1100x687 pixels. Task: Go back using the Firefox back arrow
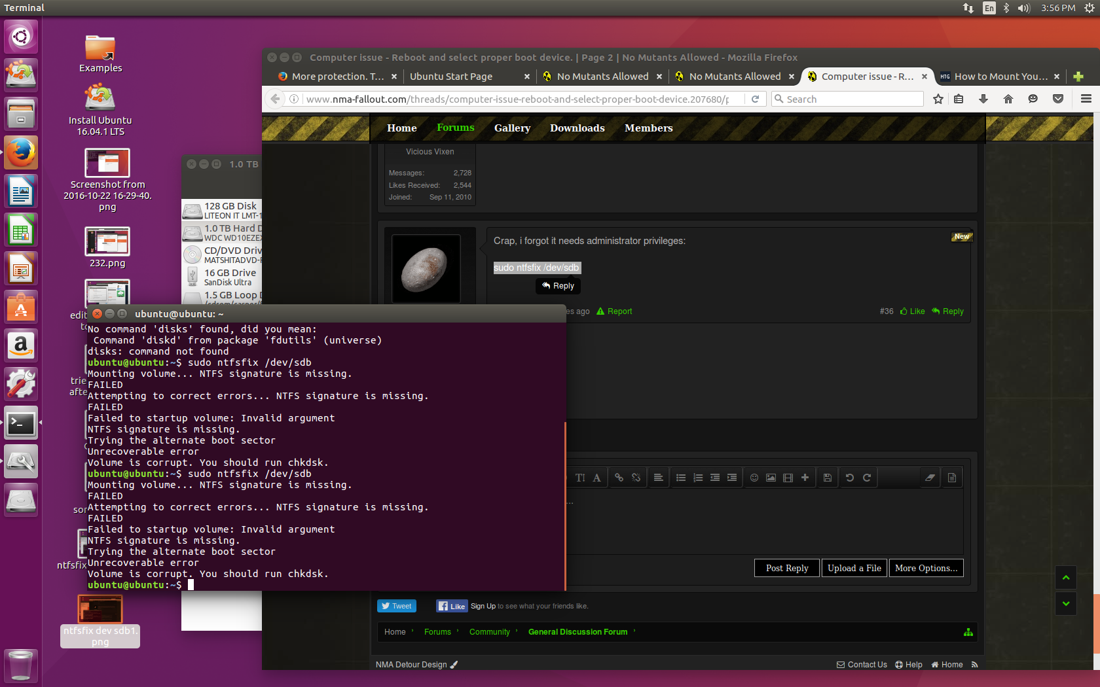(x=275, y=99)
